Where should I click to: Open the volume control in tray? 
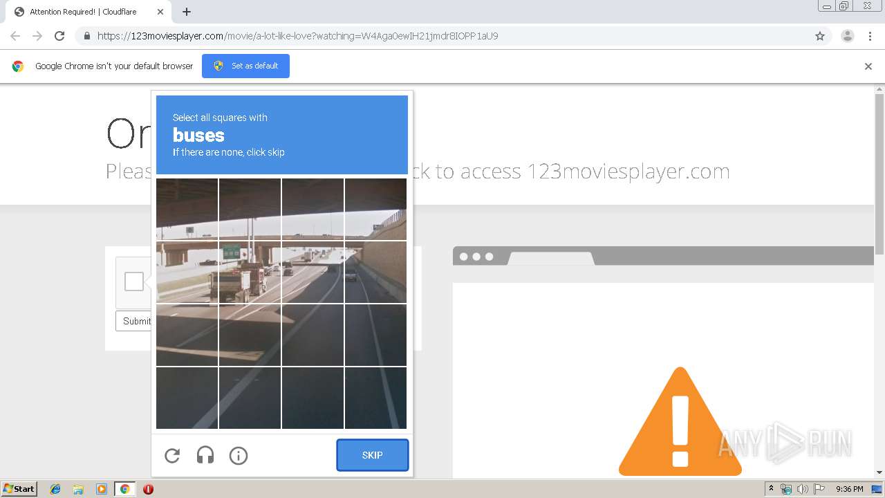(x=803, y=489)
